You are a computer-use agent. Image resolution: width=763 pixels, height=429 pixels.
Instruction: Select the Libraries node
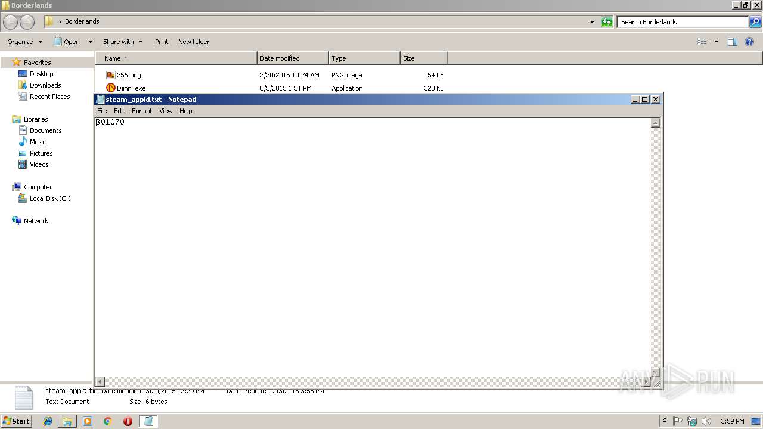(x=35, y=119)
